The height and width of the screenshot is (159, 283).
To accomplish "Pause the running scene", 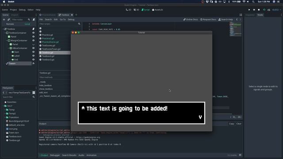I will [x=254, y=10].
